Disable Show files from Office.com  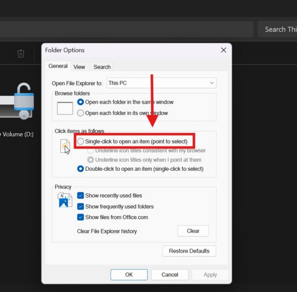coord(81,217)
